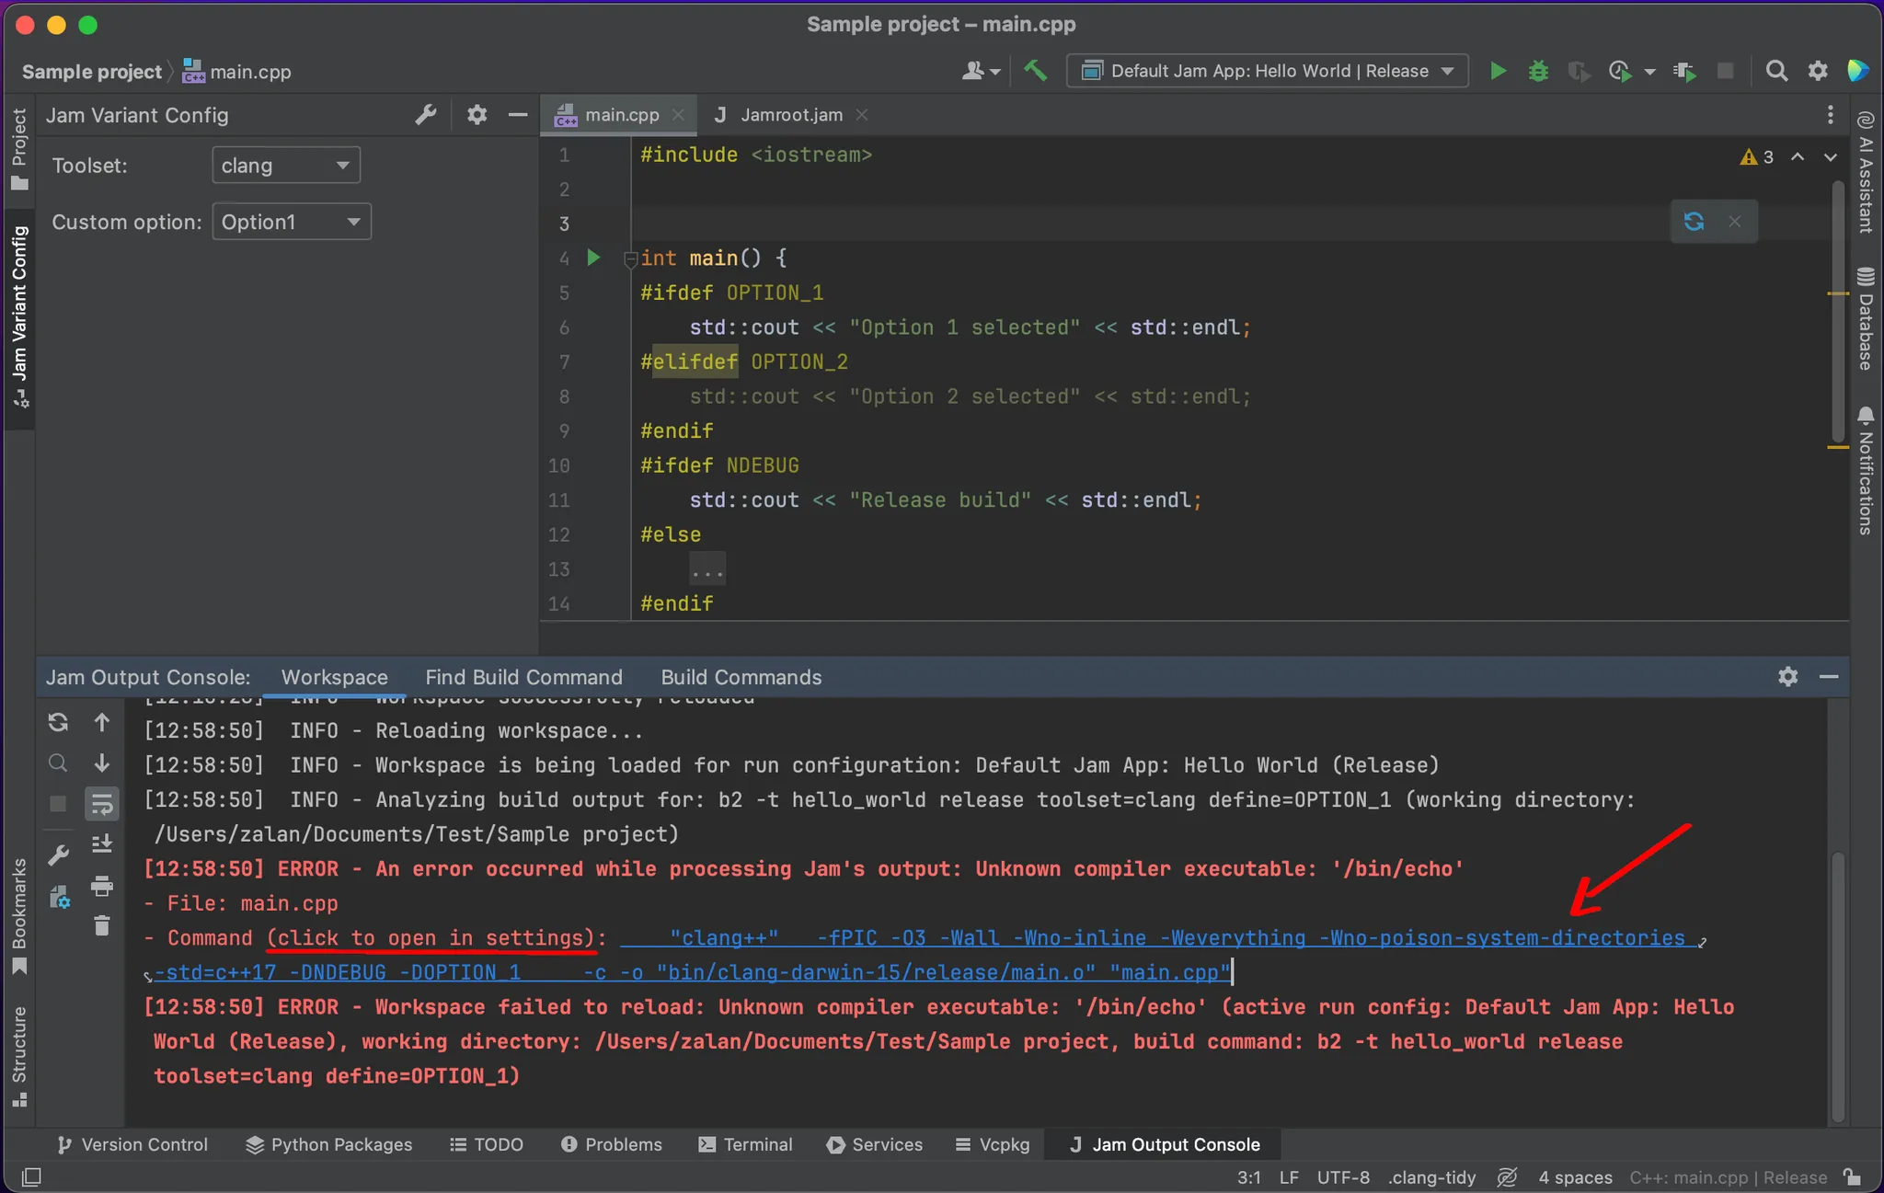Image resolution: width=1884 pixels, height=1193 pixels.
Task: Search console output magnifier icon
Action: pyautogui.click(x=58, y=763)
